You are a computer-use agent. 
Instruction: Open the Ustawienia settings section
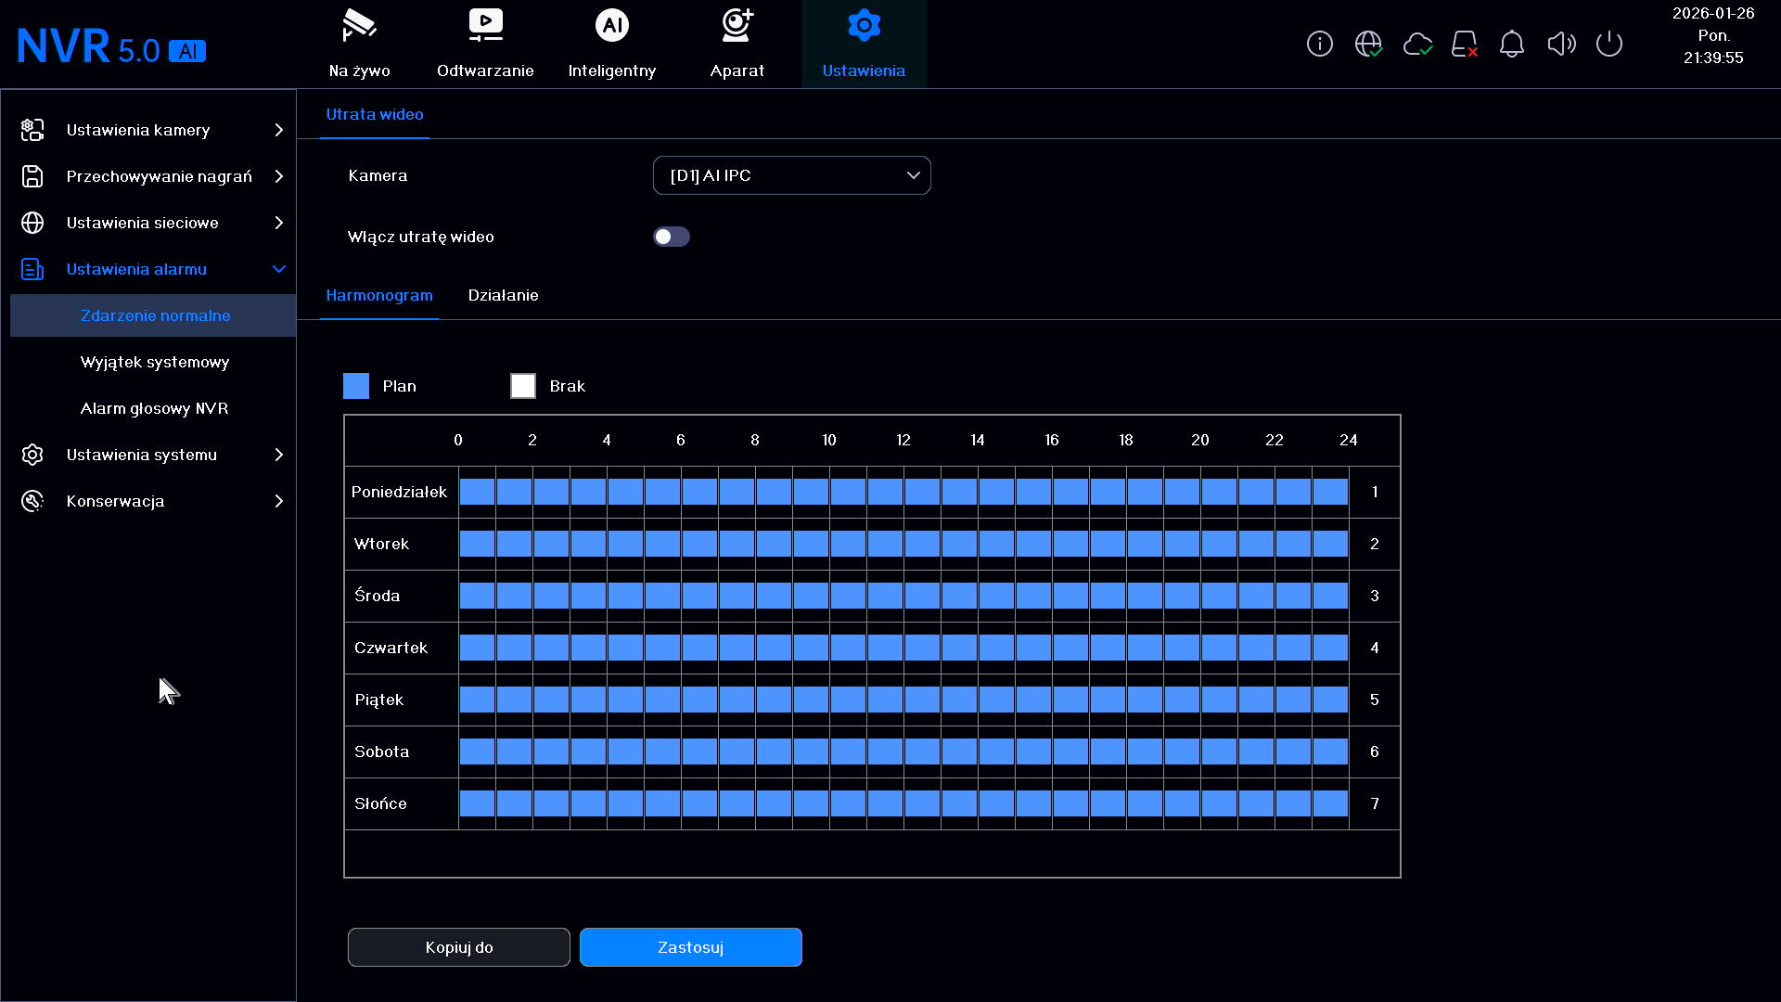click(864, 45)
